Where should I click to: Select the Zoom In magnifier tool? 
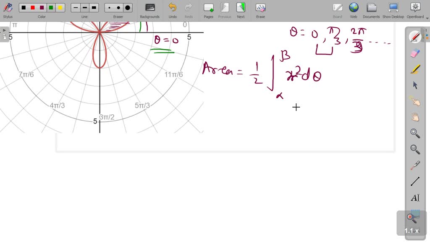tap(414, 133)
